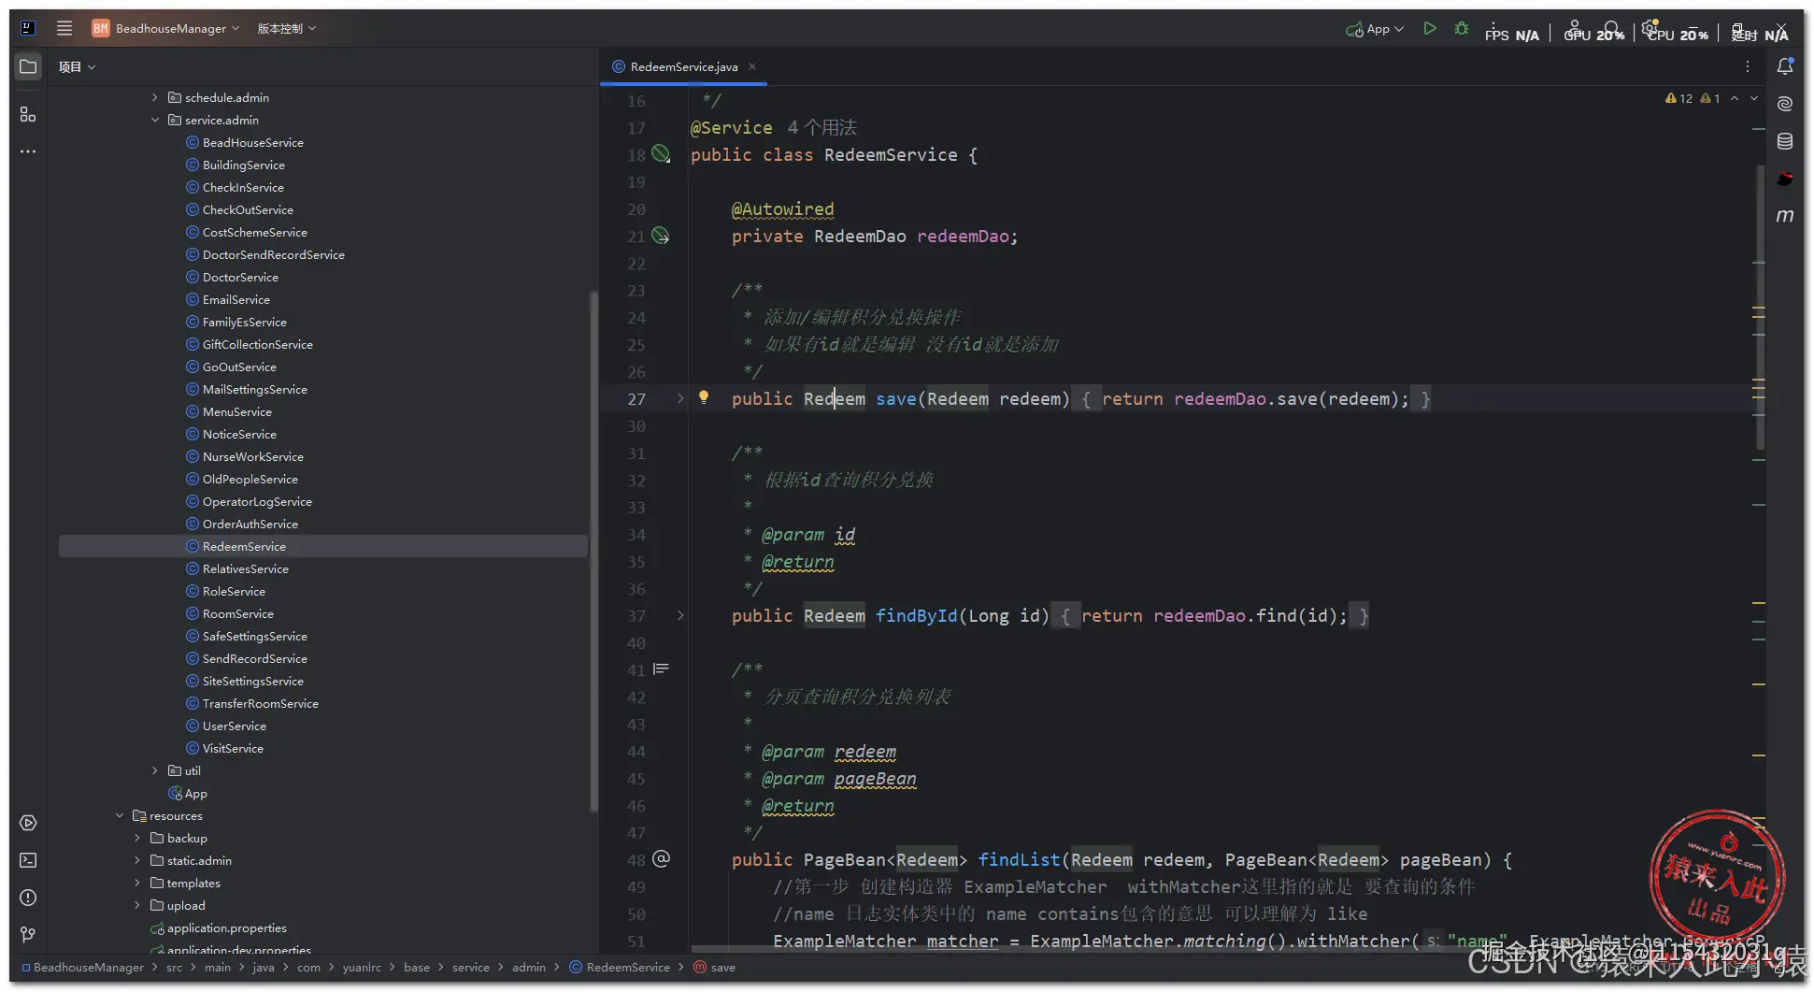Open TransferRoomService in the tree
This screenshot has height=992, width=1814.
(x=260, y=703)
